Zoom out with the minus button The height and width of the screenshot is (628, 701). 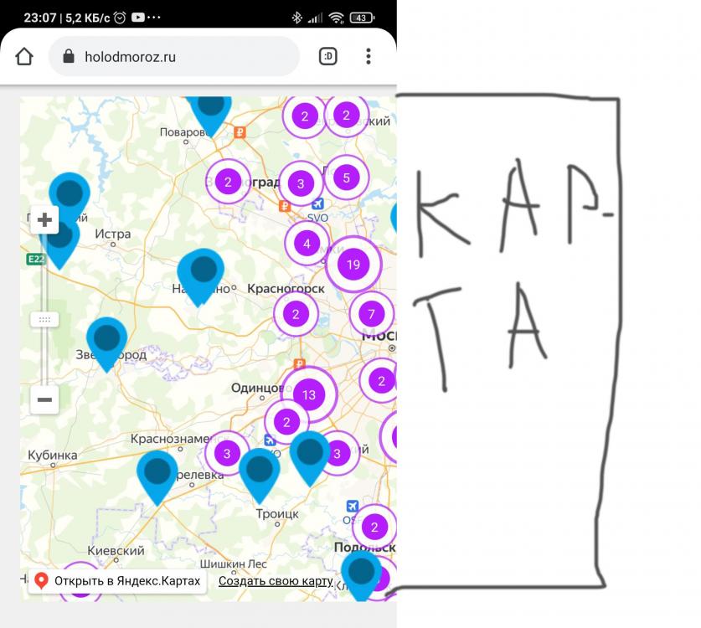(x=44, y=399)
